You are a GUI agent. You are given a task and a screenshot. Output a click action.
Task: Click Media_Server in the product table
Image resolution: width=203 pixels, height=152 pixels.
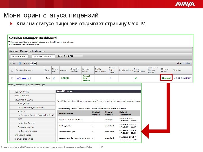click(65, 126)
